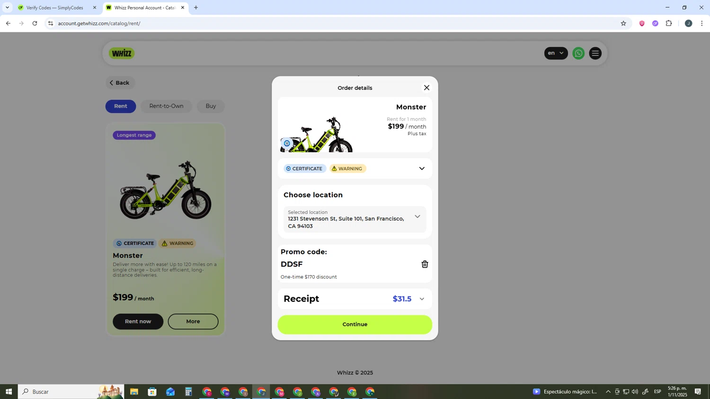Image resolution: width=710 pixels, height=399 pixels.
Task: Open the Windows notification center
Action: pos(698,391)
